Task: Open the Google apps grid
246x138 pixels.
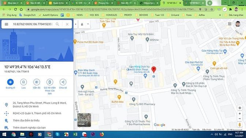Action: [x=230, y=24]
